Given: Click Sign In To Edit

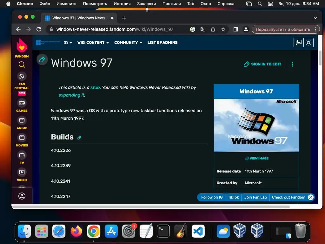Looking at the screenshot, I should pyautogui.click(x=262, y=64).
